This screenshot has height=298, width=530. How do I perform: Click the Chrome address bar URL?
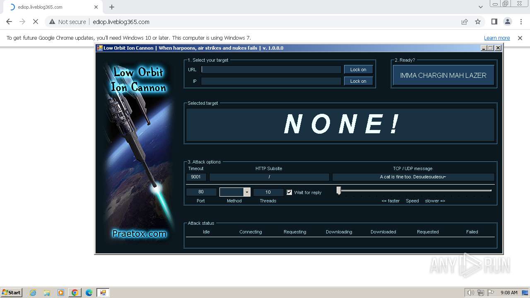(121, 22)
